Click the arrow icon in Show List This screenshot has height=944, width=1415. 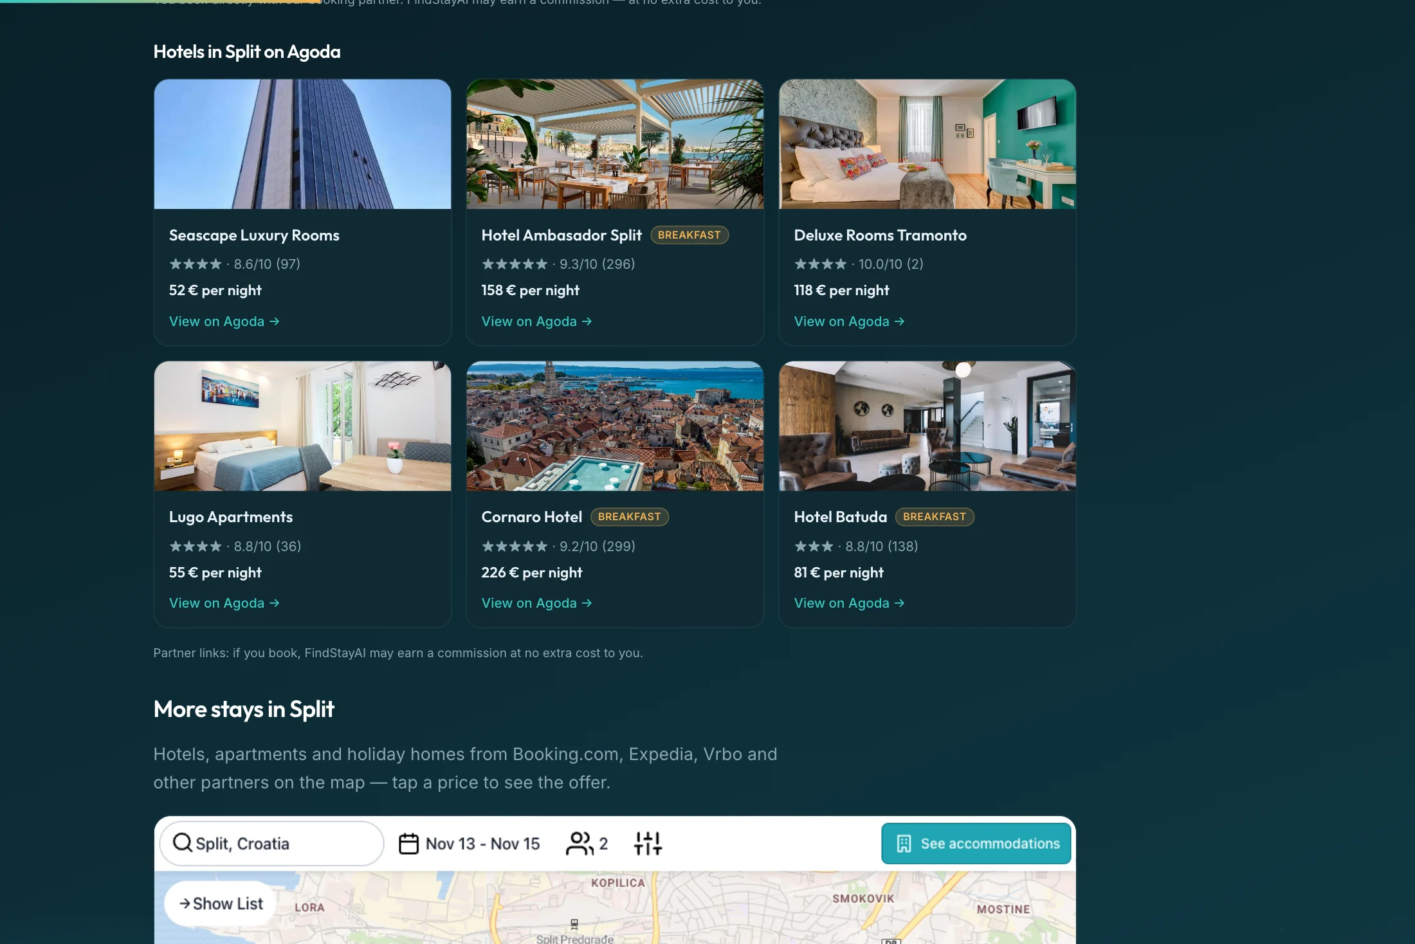click(185, 903)
